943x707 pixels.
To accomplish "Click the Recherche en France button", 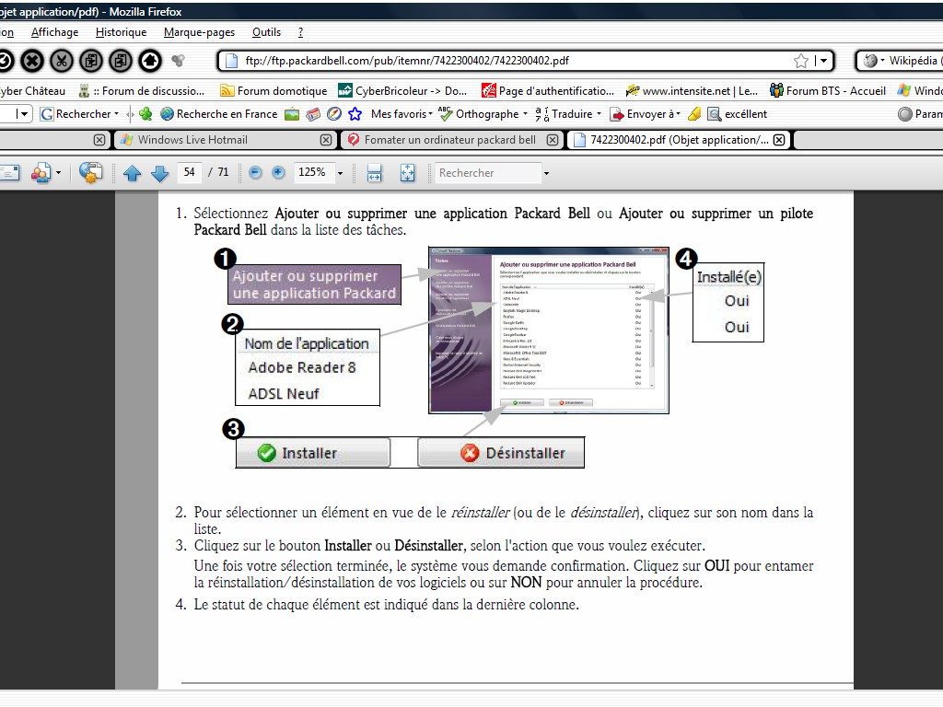I will (x=218, y=114).
